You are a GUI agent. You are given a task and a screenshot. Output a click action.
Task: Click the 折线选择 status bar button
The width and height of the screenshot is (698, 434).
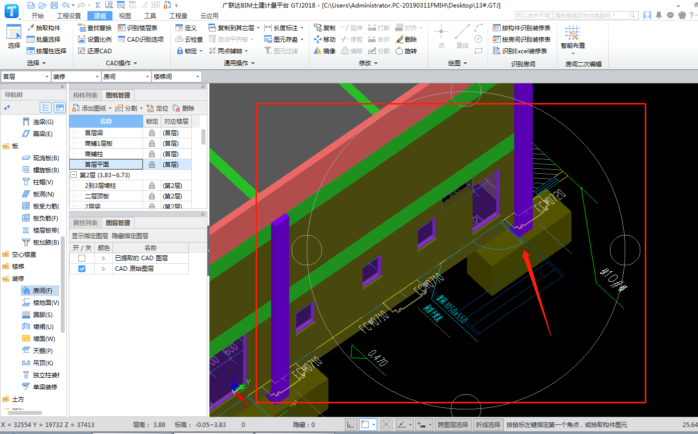[x=488, y=424]
